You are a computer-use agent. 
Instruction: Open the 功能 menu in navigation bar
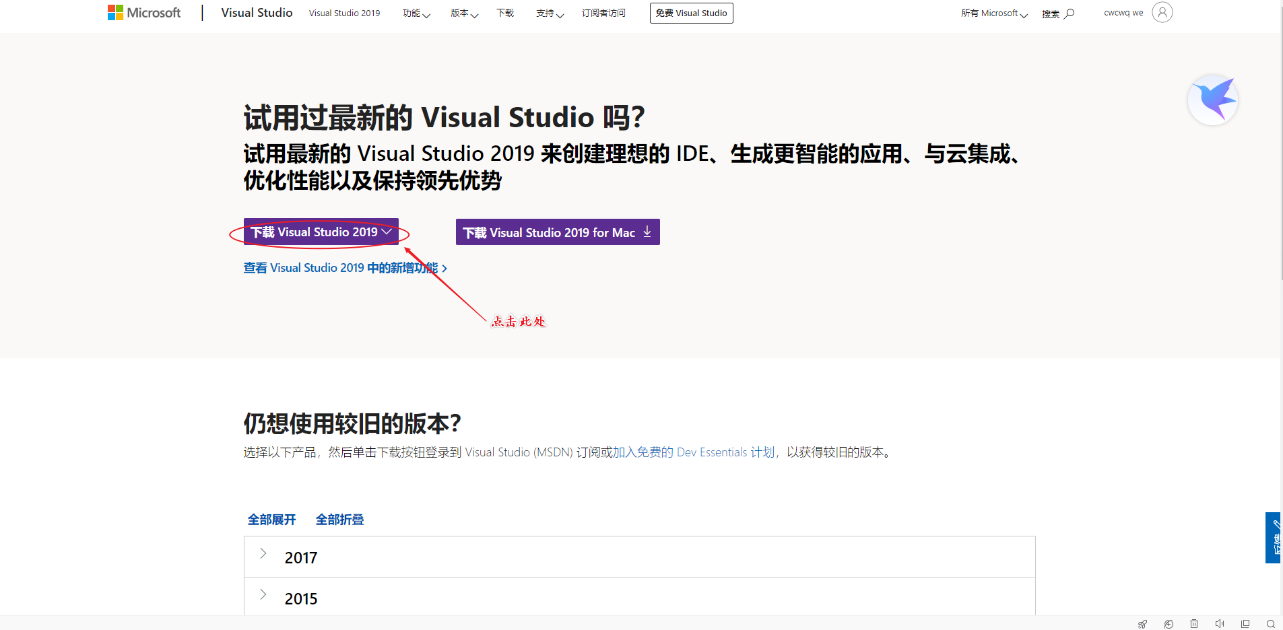(x=416, y=13)
